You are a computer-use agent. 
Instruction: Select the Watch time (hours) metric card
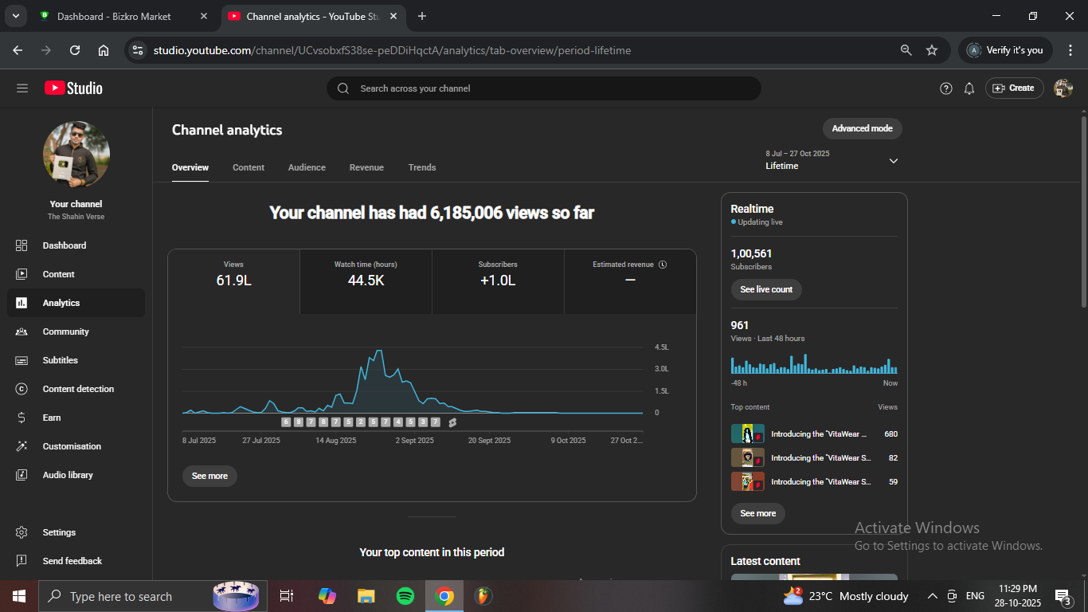(366, 274)
